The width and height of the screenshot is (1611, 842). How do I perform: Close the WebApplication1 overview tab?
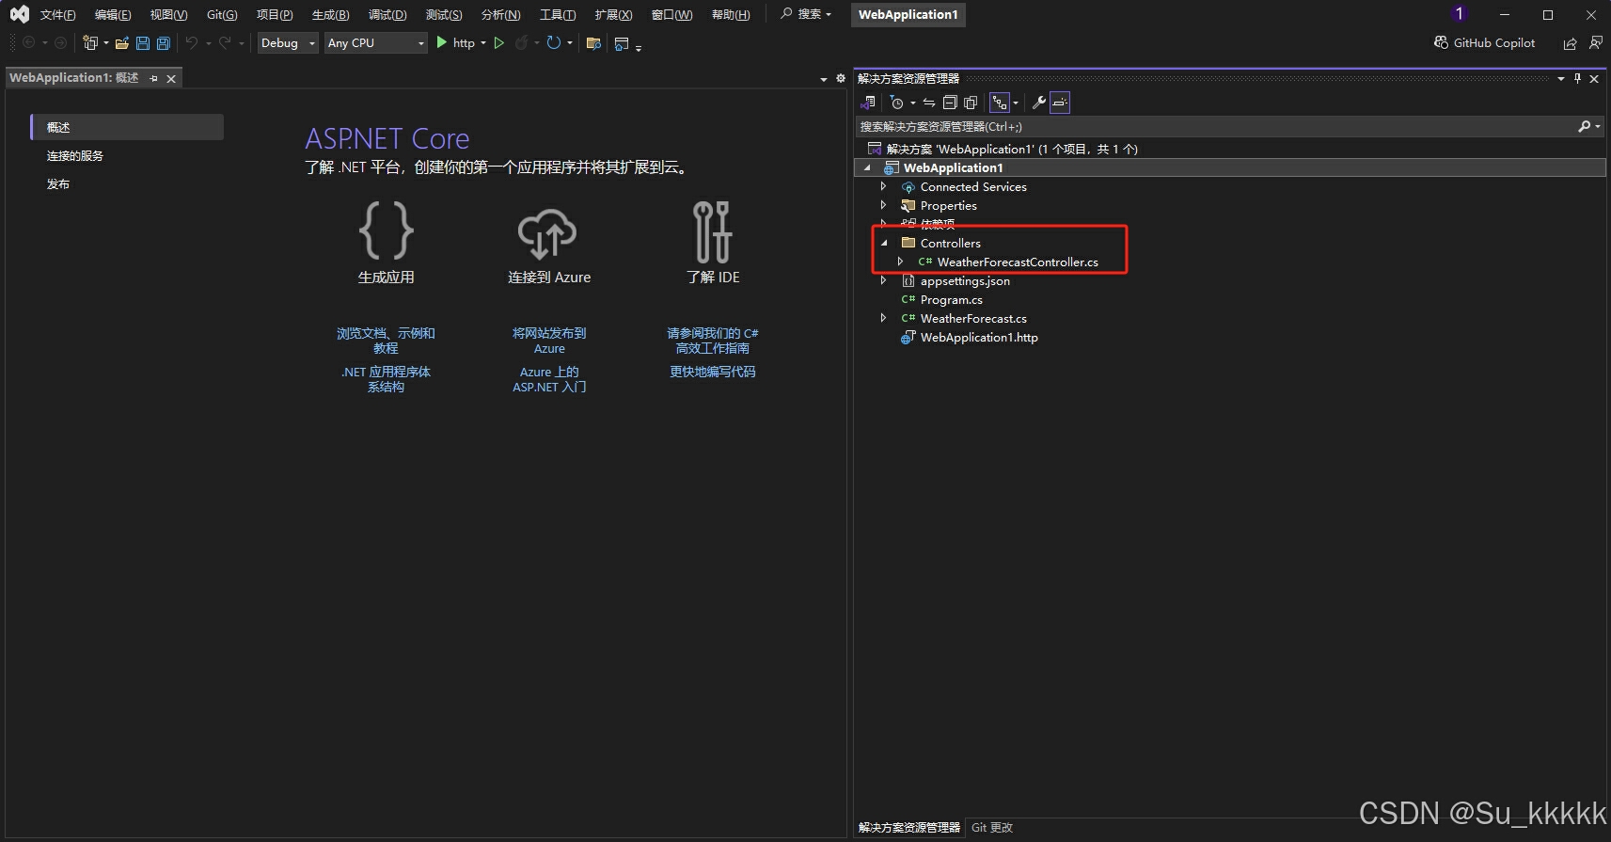pyautogui.click(x=171, y=79)
